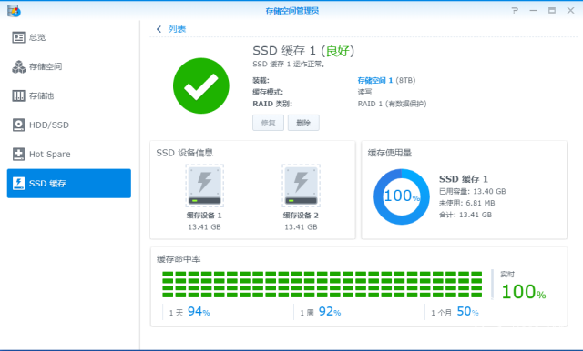Select the Hot Spare plus icon

[18, 154]
